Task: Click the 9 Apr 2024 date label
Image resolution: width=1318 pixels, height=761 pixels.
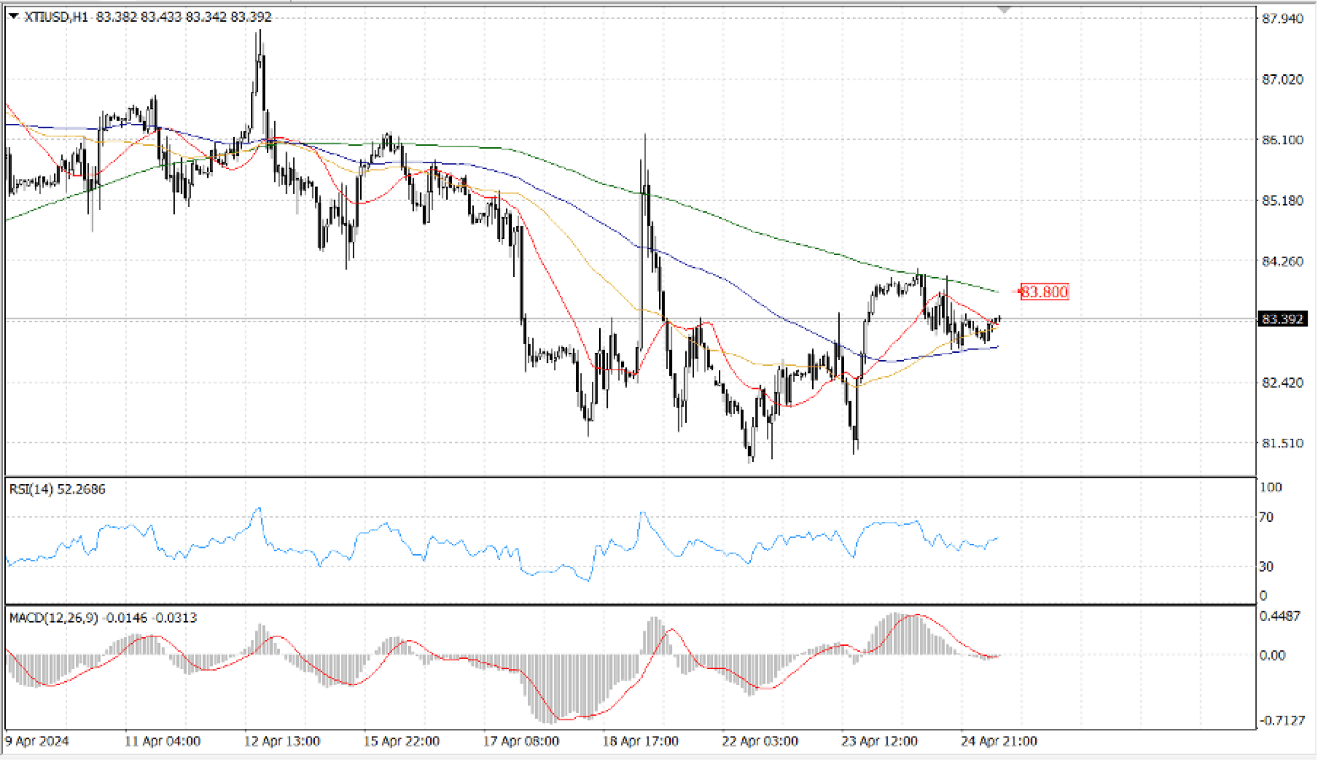Action: pyautogui.click(x=37, y=741)
